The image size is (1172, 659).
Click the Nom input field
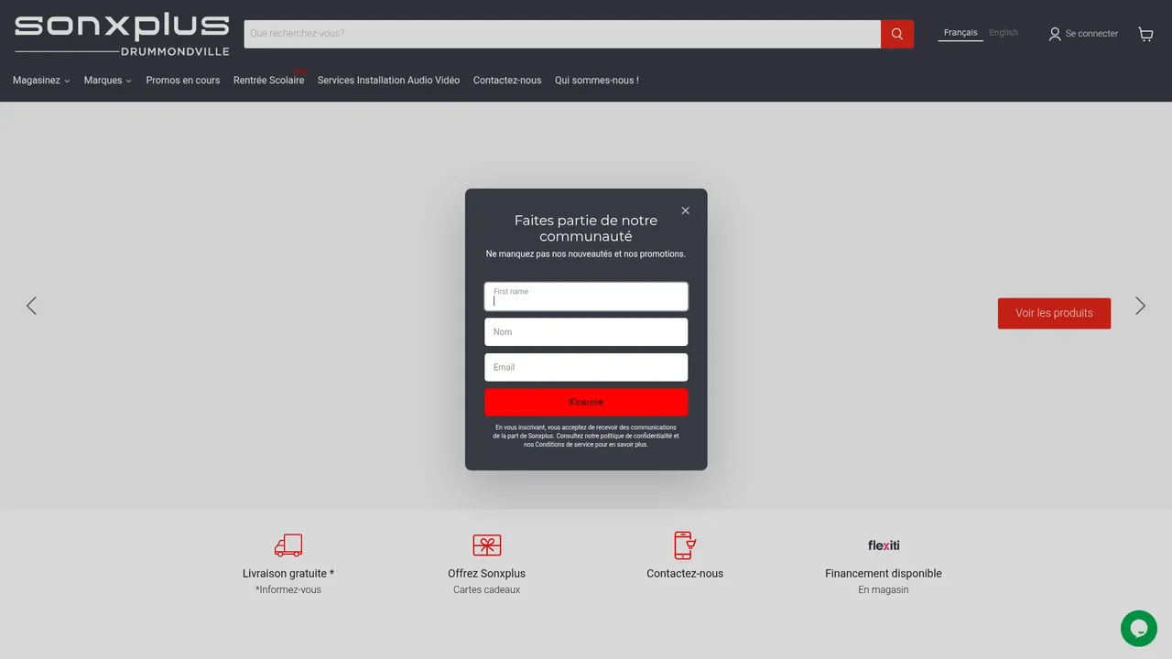click(586, 332)
